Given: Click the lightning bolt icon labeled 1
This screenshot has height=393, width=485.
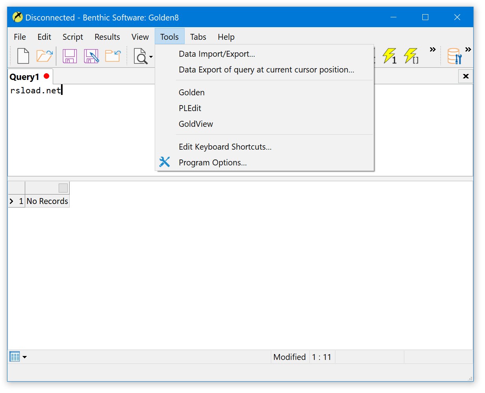Looking at the screenshot, I should point(389,56).
